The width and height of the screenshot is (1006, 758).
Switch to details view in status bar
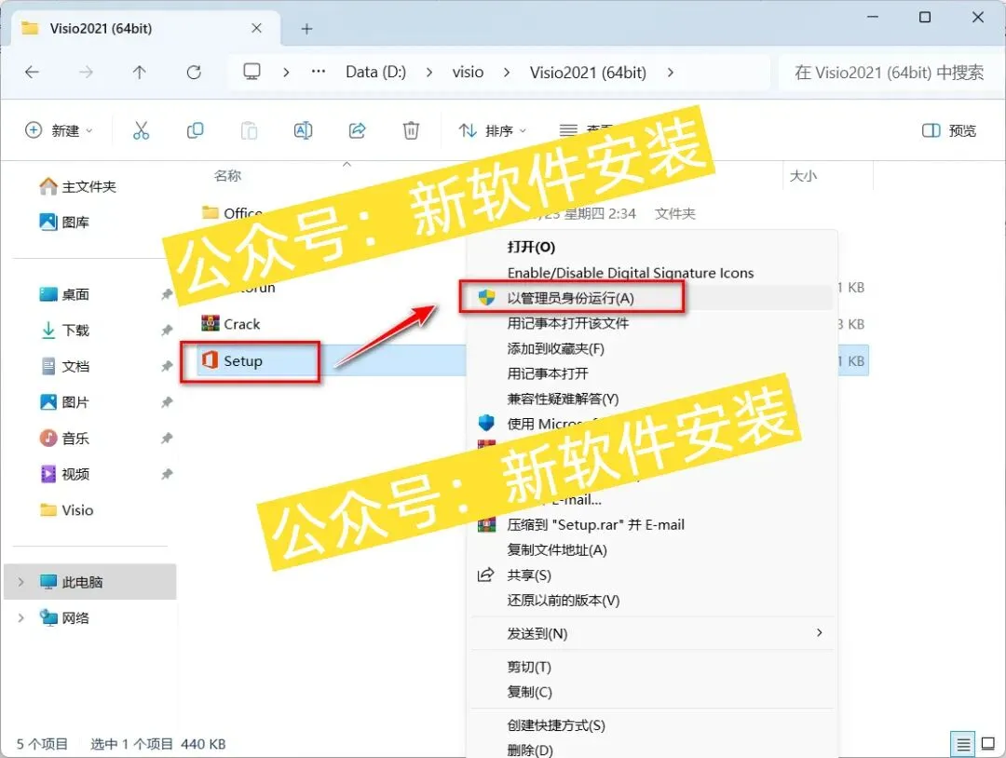point(962,745)
